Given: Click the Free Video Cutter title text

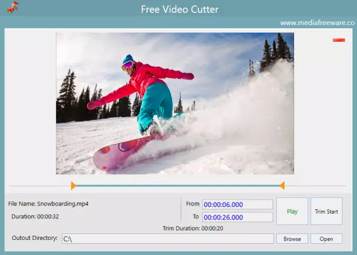Looking at the screenshot, I should 180,9.
